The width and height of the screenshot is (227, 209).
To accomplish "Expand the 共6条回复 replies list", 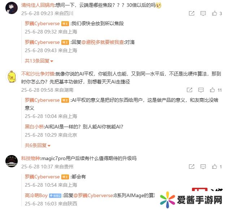I will coord(38,145).
